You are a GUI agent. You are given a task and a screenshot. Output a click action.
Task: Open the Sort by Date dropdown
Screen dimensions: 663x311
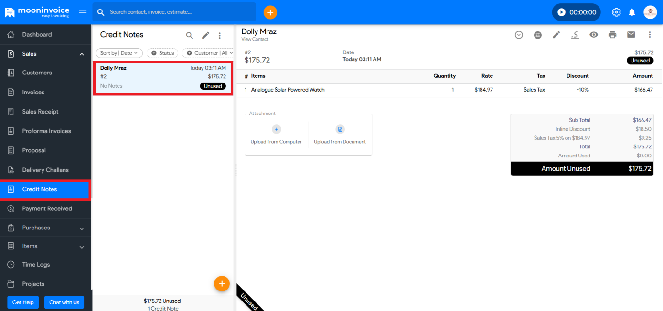(119, 53)
